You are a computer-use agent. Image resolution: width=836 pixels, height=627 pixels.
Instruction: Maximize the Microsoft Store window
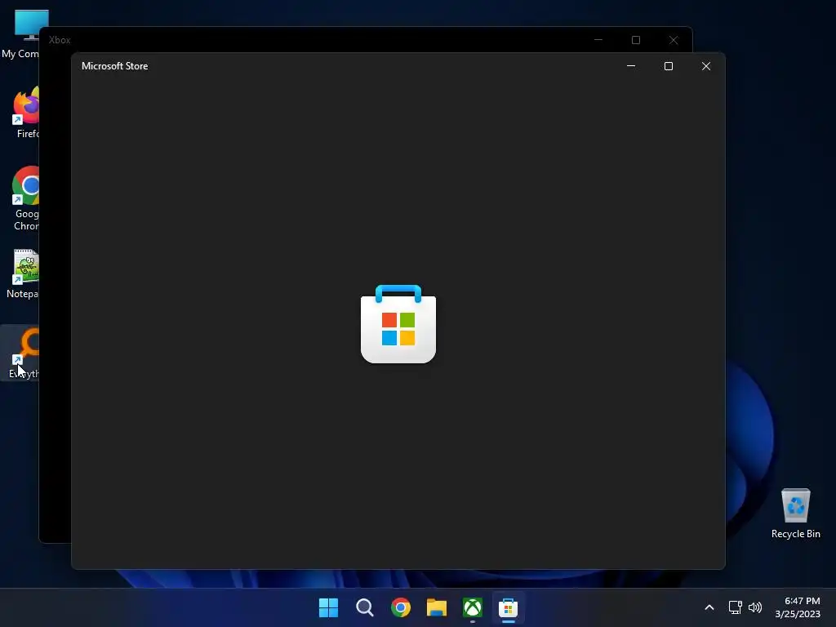669,66
